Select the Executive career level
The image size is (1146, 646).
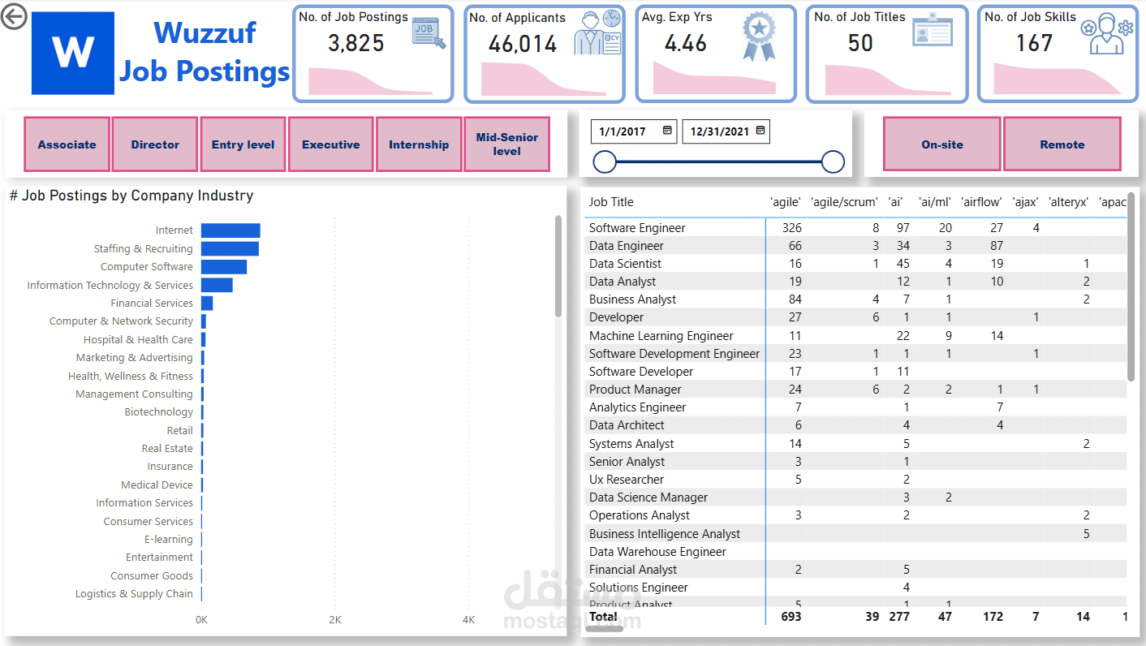pyautogui.click(x=331, y=144)
